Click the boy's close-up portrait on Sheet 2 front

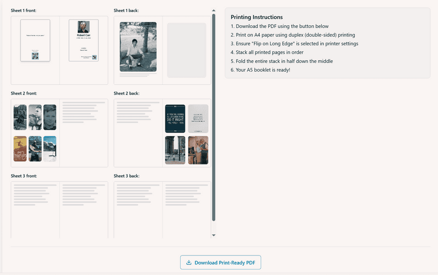[x=50, y=117]
